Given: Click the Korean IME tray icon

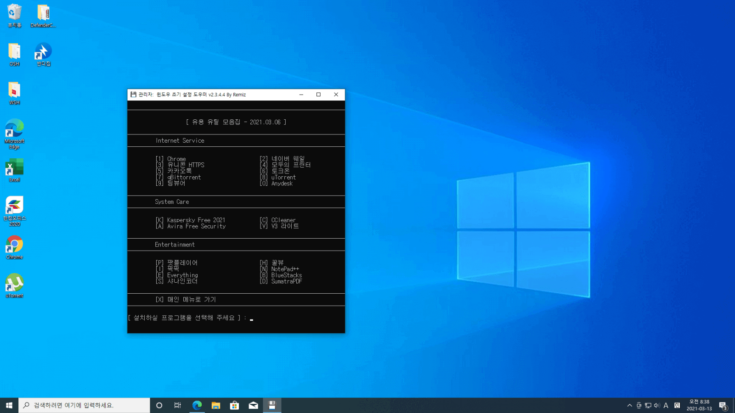Looking at the screenshot, I should click(x=677, y=405).
